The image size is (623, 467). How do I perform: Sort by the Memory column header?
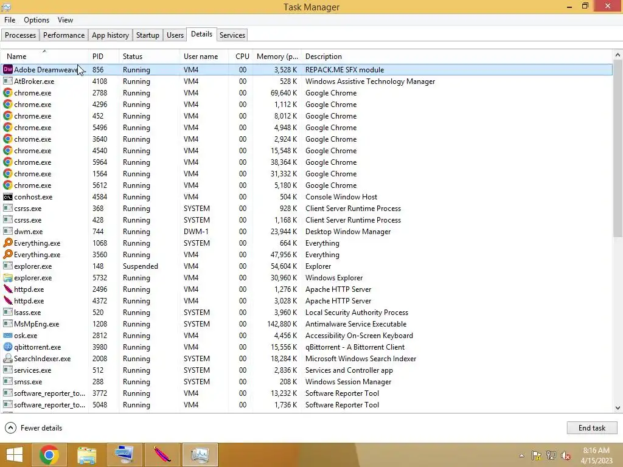(x=277, y=57)
